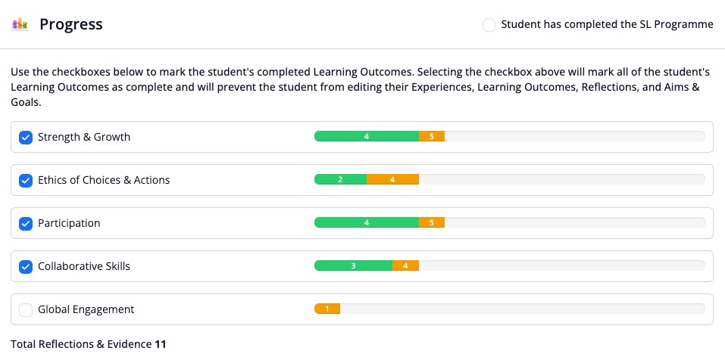Click orange segment of Participation bar

click(432, 222)
